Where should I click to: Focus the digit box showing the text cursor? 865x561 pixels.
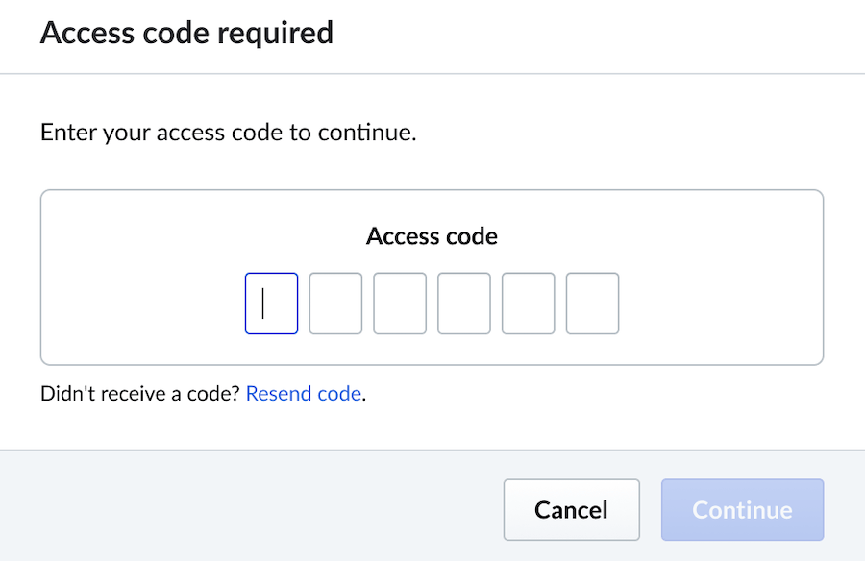tap(272, 304)
